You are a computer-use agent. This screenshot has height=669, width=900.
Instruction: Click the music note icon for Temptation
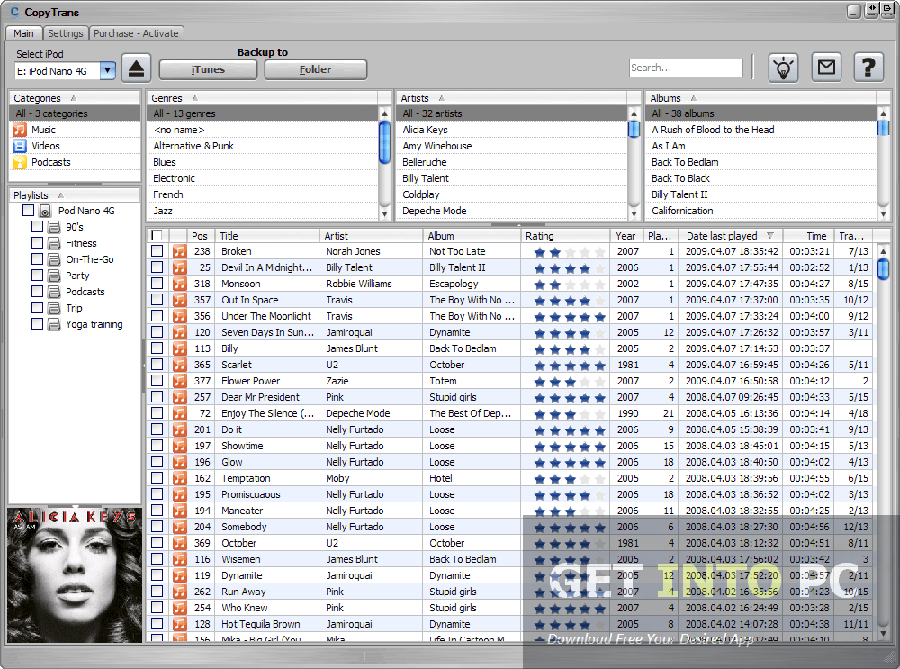click(x=180, y=478)
